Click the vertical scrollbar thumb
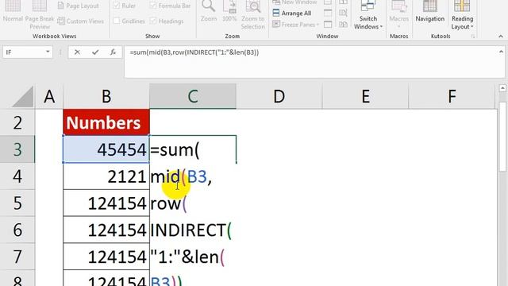Image resolution: width=508 pixels, height=286 pixels. click(x=502, y=136)
